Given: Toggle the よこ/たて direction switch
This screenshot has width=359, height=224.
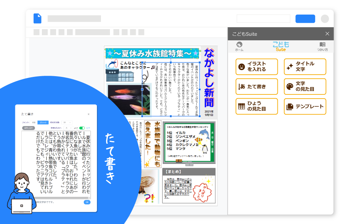Looking at the screenshot, I should point(82,128).
